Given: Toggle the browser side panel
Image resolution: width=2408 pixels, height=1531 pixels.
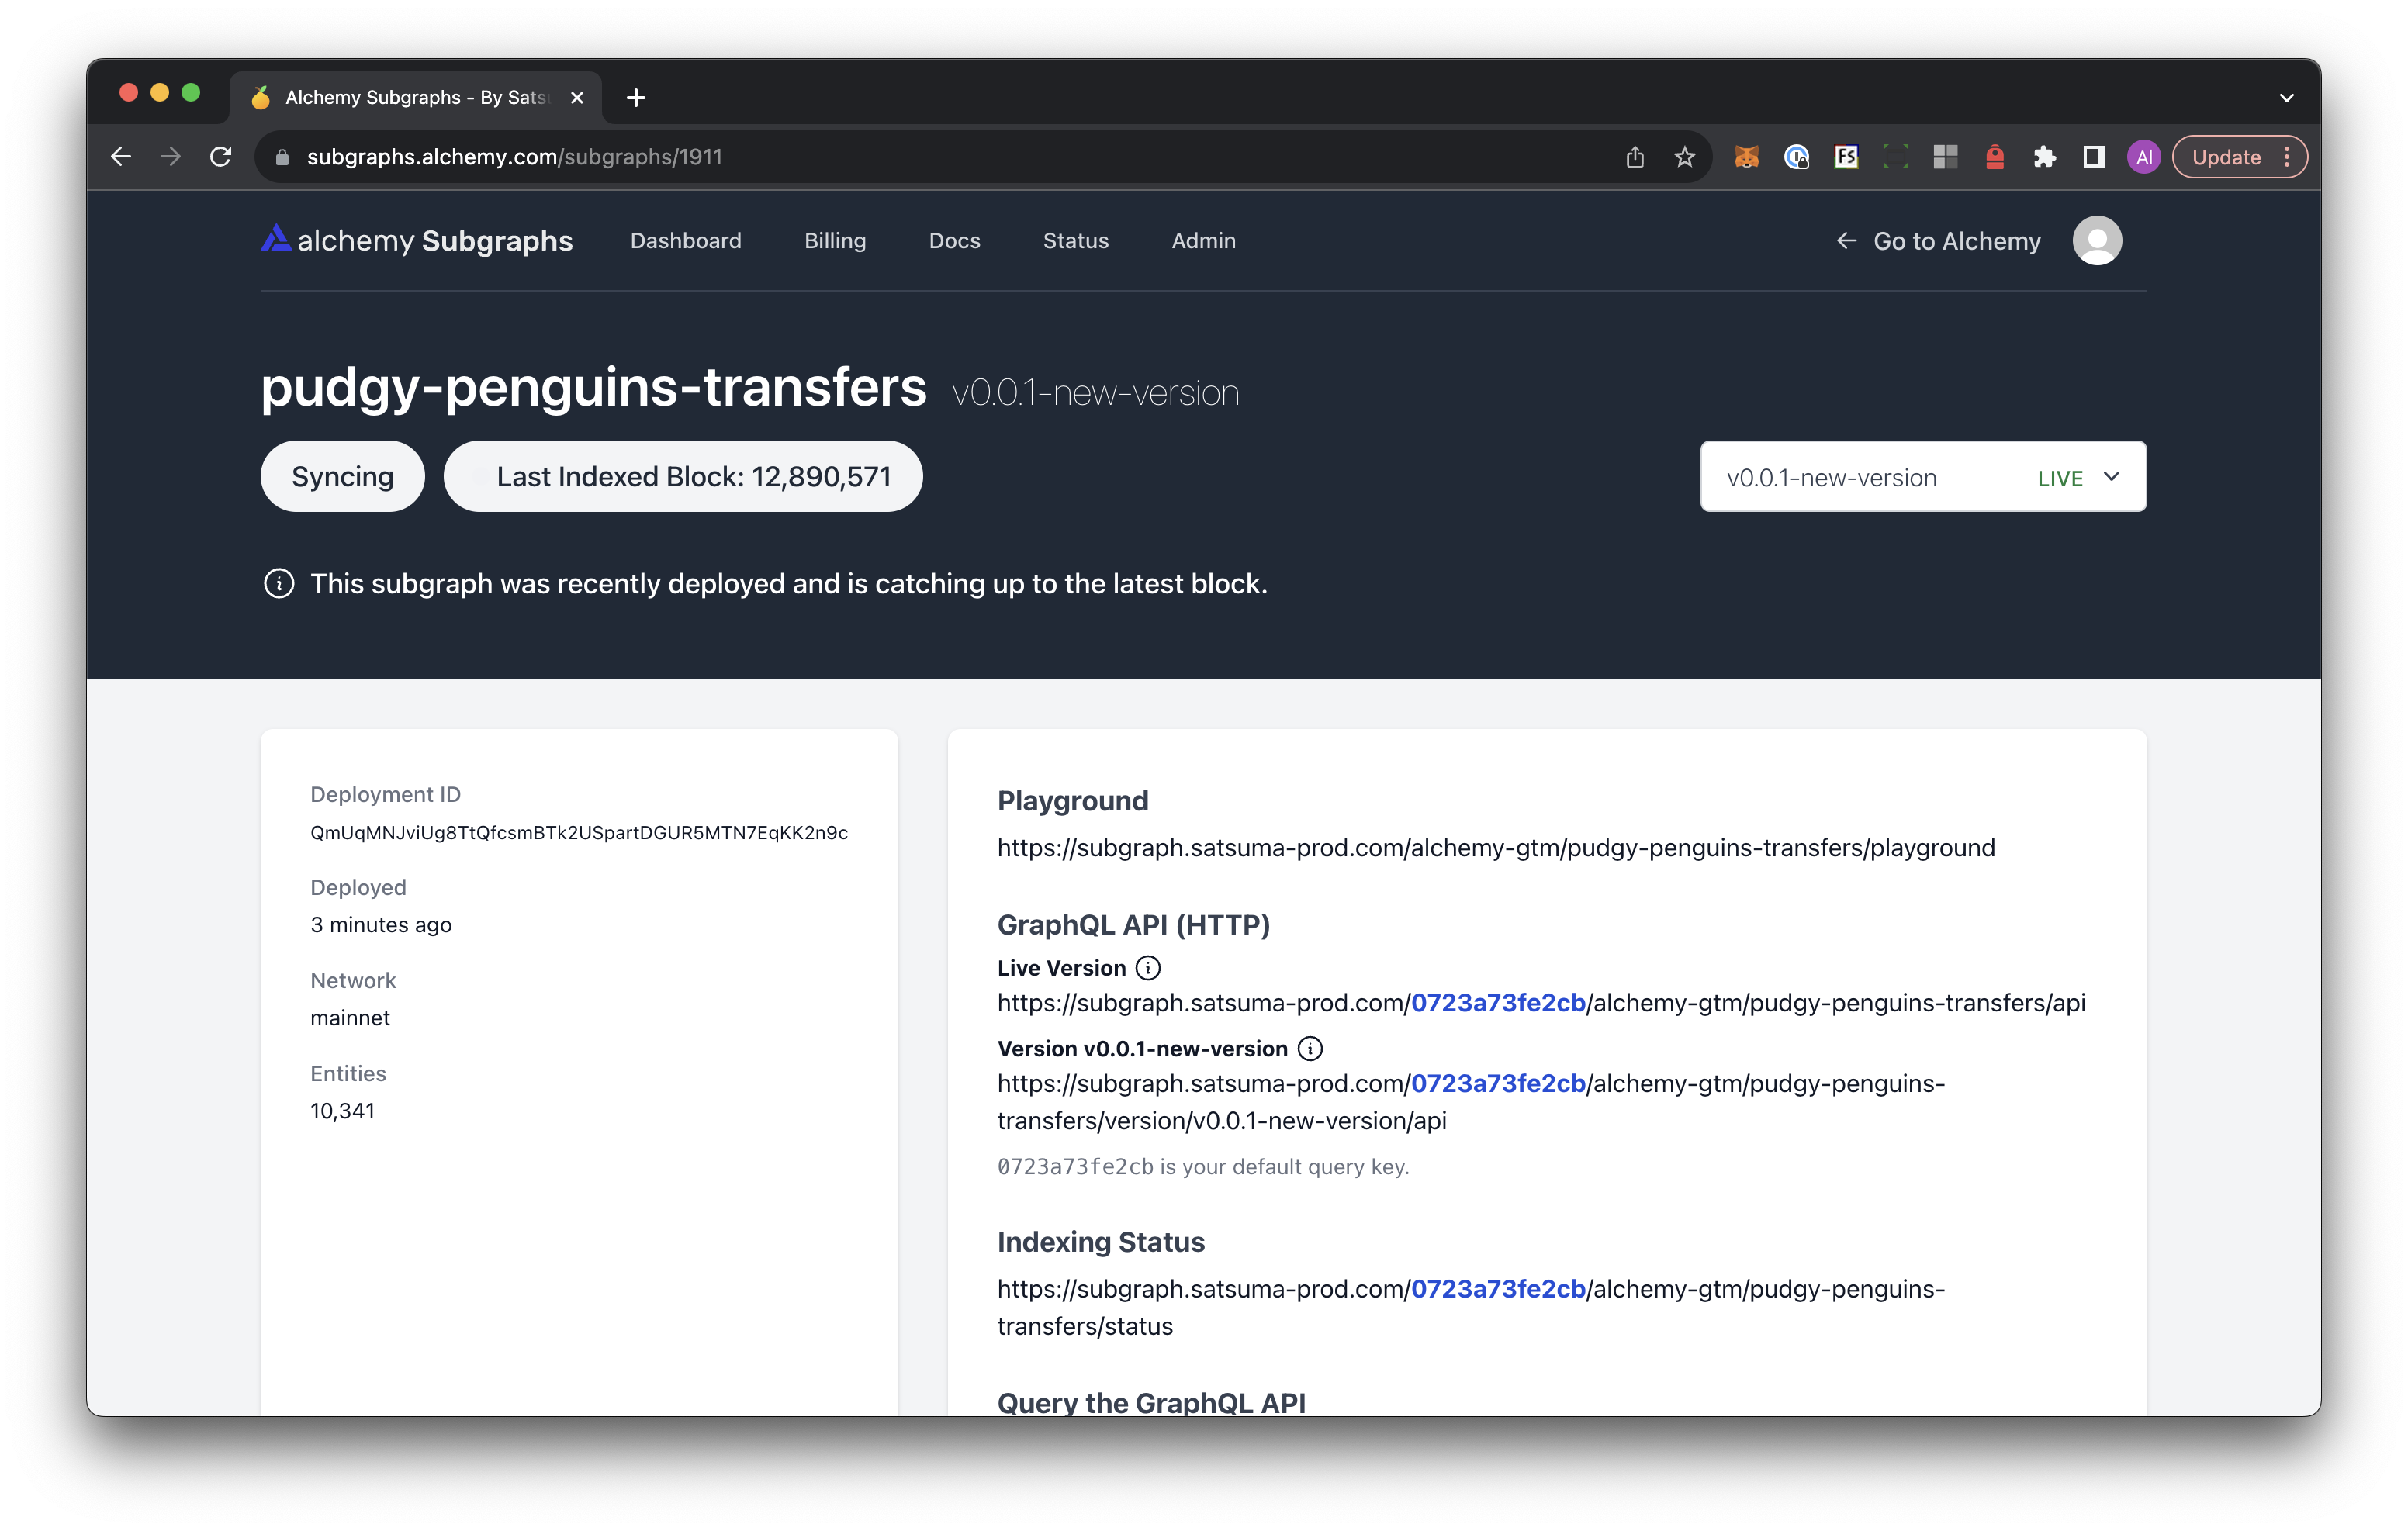Looking at the screenshot, I should (2094, 157).
